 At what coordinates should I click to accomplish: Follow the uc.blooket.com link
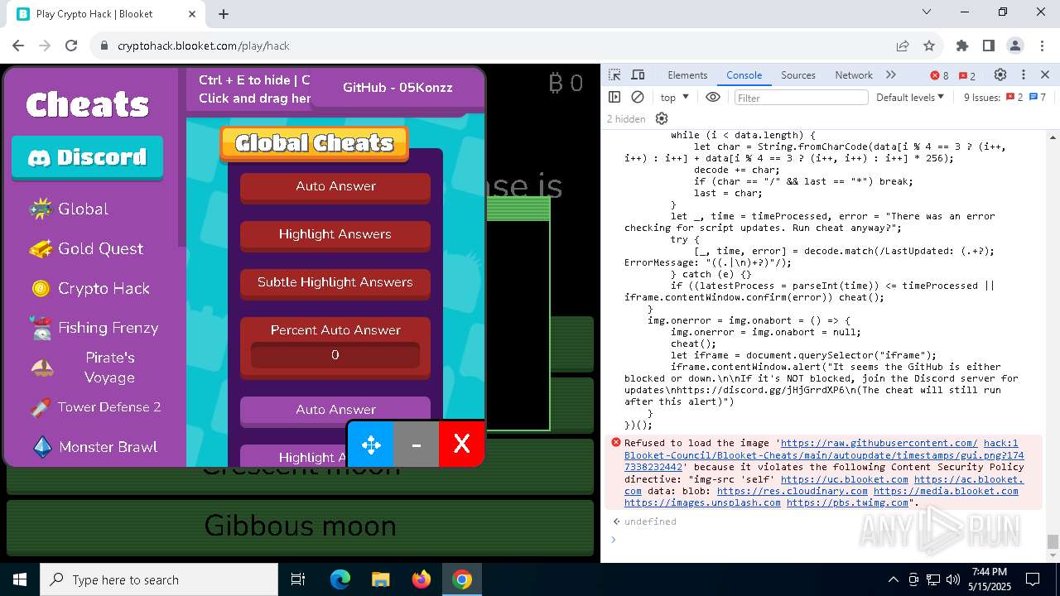845,479
